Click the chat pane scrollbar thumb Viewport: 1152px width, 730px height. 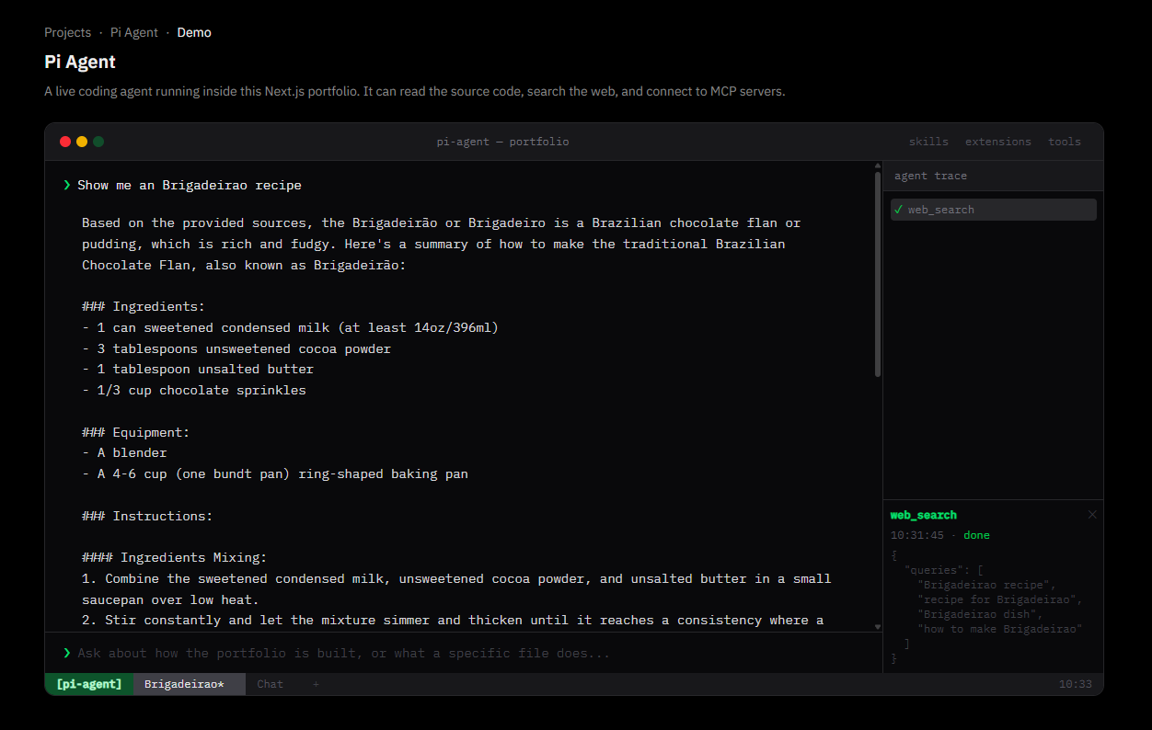(878, 275)
